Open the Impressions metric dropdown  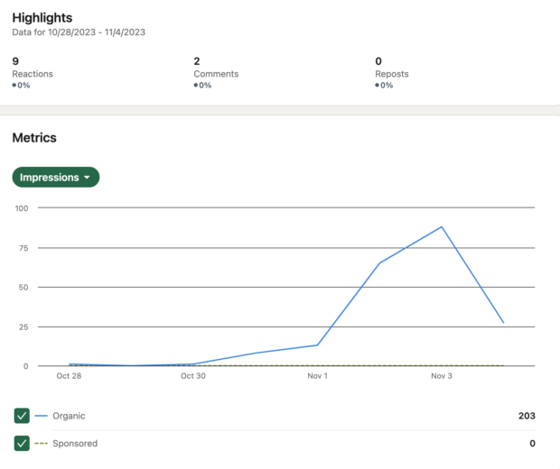pyautogui.click(x=56, y=177)
